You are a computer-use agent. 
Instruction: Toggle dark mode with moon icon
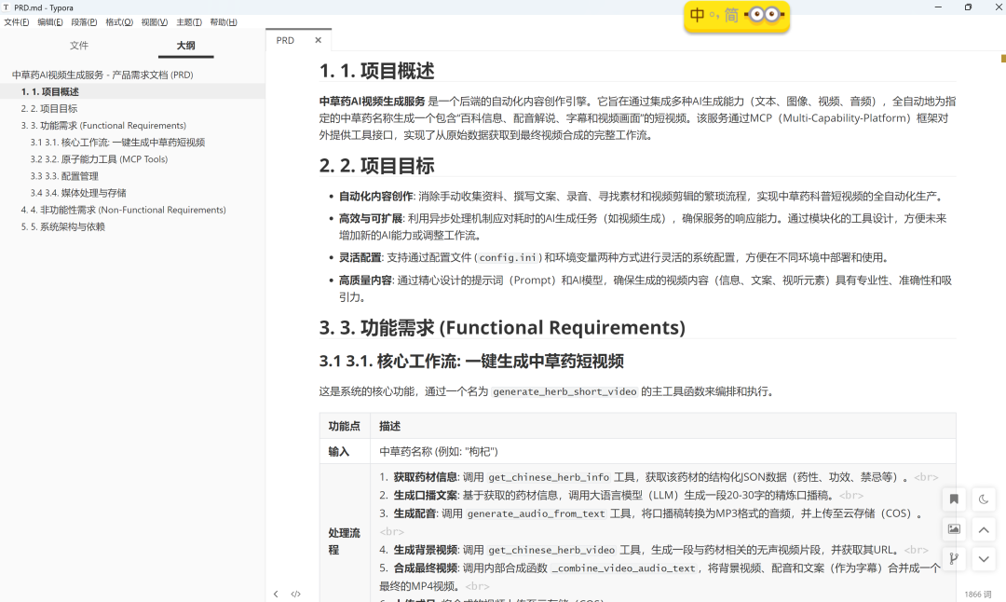(984, 499)
